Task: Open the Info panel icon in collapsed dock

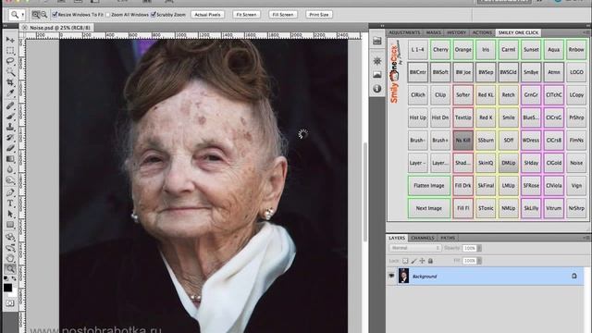Action: coord(376,89)
